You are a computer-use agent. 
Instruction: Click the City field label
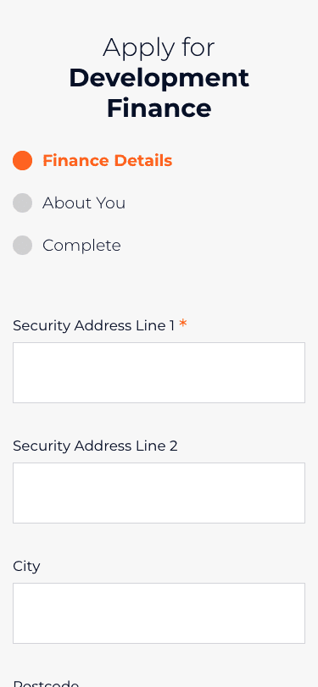pyautogui.click(x=26, y=566)
